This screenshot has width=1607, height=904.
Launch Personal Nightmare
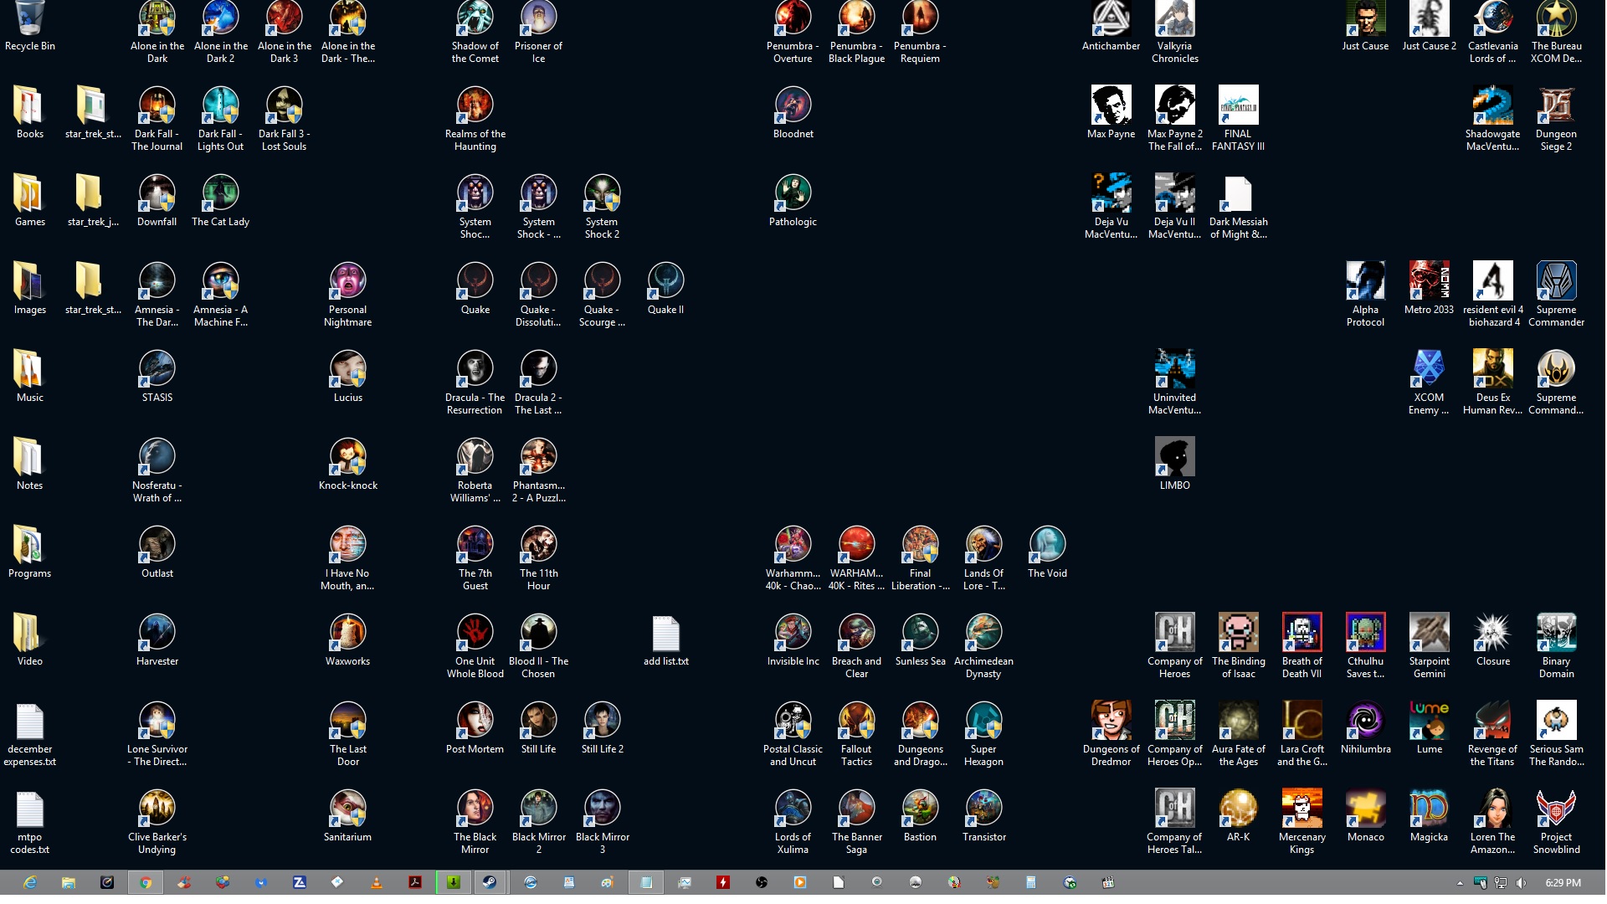pyautogui.click(x=347, y=294)
